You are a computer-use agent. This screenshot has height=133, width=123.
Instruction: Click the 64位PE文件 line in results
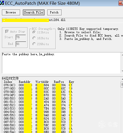[10, 79]
